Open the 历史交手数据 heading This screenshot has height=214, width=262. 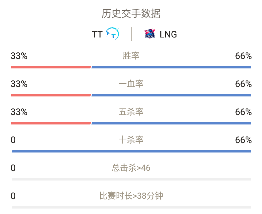[131, 13]
